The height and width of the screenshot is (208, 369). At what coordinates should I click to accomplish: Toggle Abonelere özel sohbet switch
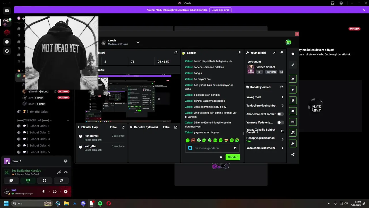tap(280, 114)
